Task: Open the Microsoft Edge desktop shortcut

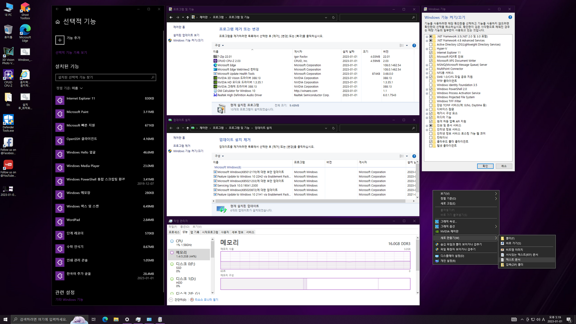Action: [x=25, y=33]
